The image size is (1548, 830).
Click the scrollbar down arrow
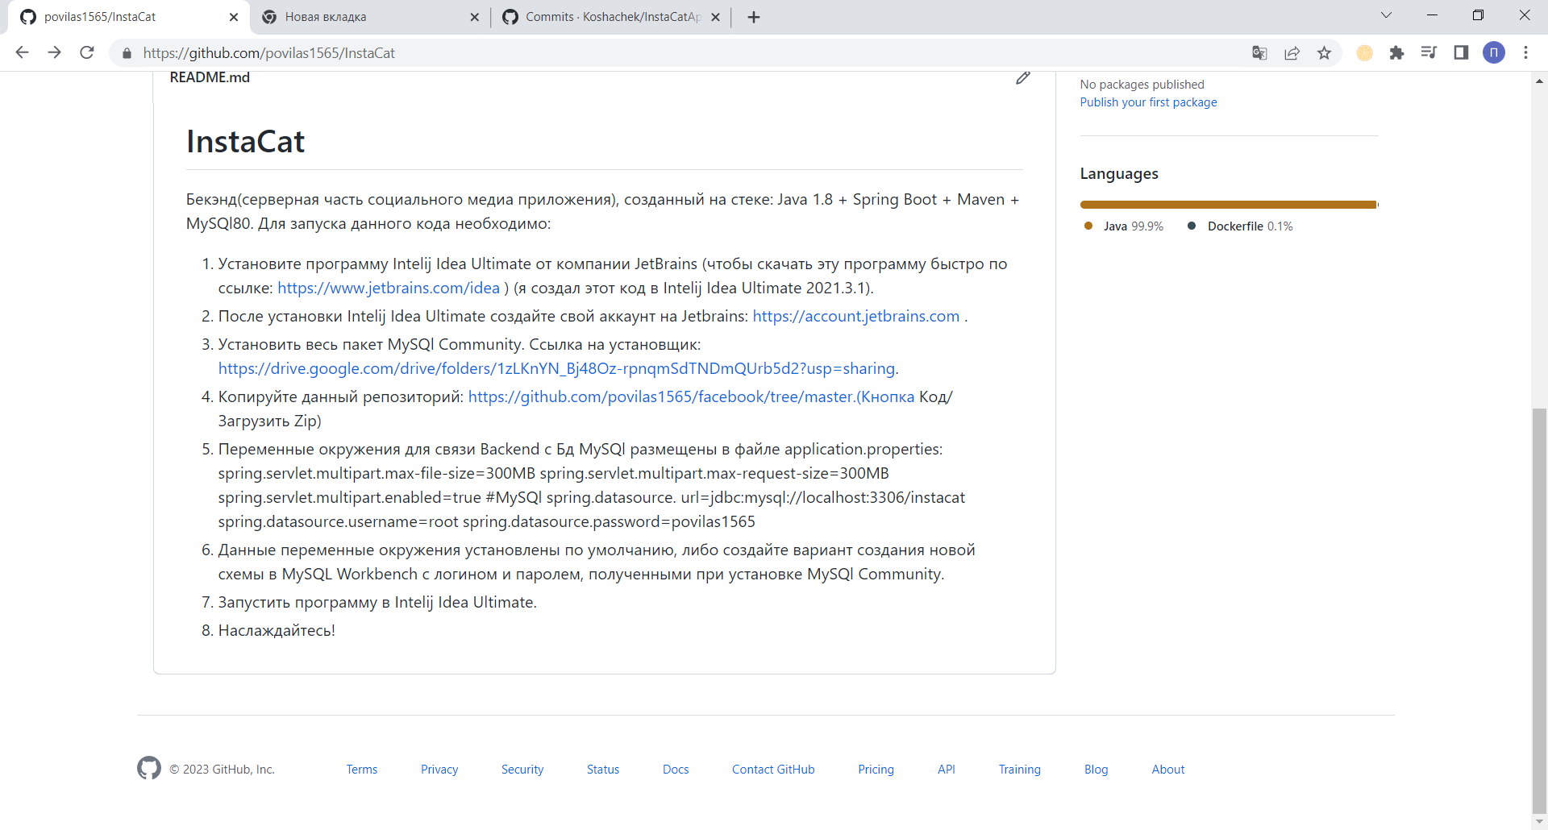tap(1540, 822)
